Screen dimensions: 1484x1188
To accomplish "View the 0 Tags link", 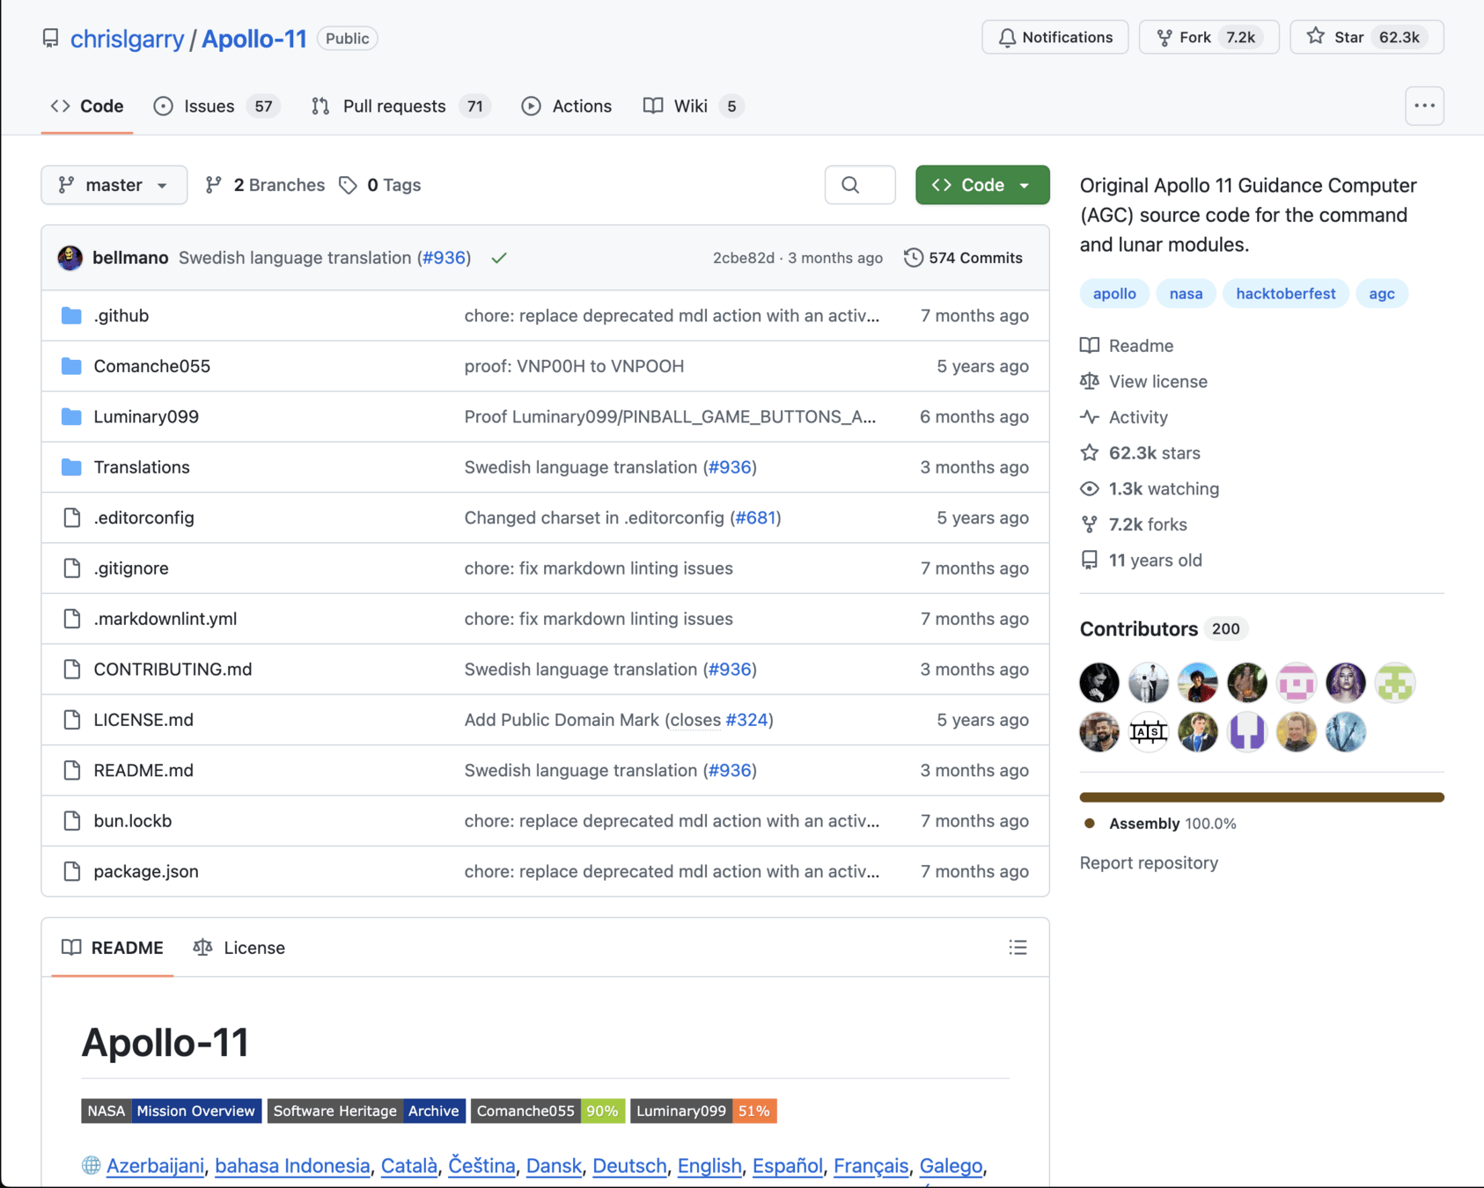I will tap(380, 185).
